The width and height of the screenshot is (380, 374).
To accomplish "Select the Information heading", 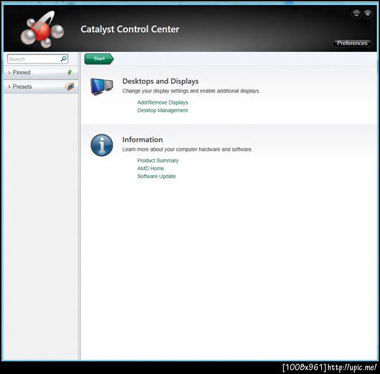I will [x=142, y=139].
